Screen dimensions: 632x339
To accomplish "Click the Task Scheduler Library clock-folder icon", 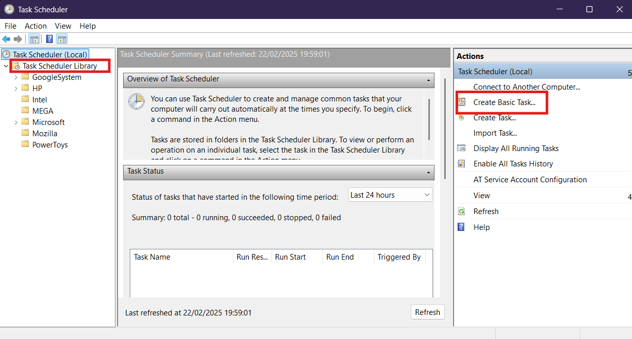I will [x=16, y=66].
